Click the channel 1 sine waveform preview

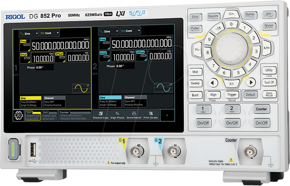click(81, 88)
